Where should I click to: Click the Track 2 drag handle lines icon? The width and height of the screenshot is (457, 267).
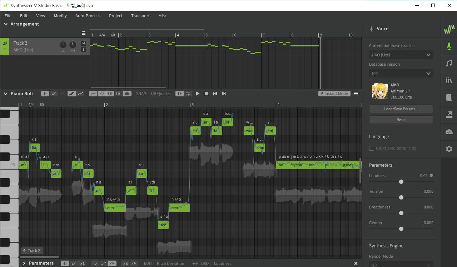coord(5,50)
